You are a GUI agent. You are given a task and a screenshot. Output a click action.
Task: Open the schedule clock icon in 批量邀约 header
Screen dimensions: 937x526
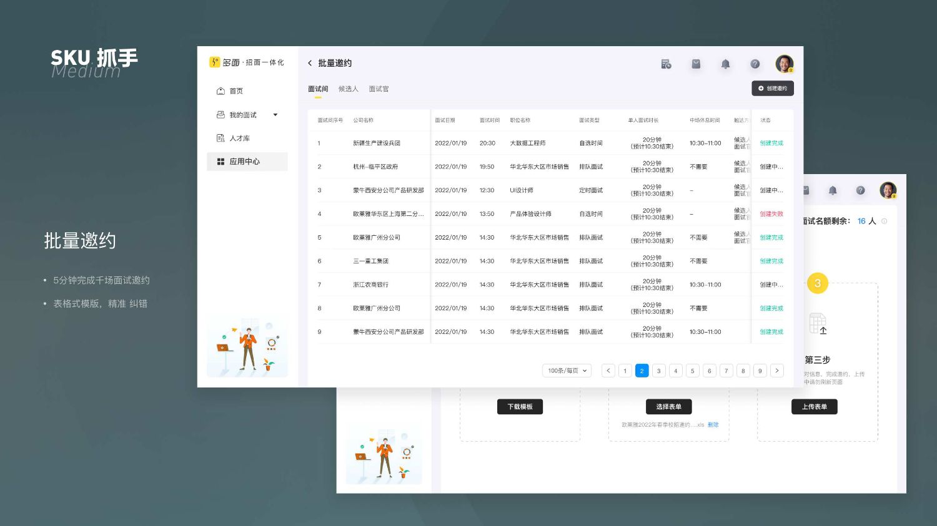click(667, 64)
